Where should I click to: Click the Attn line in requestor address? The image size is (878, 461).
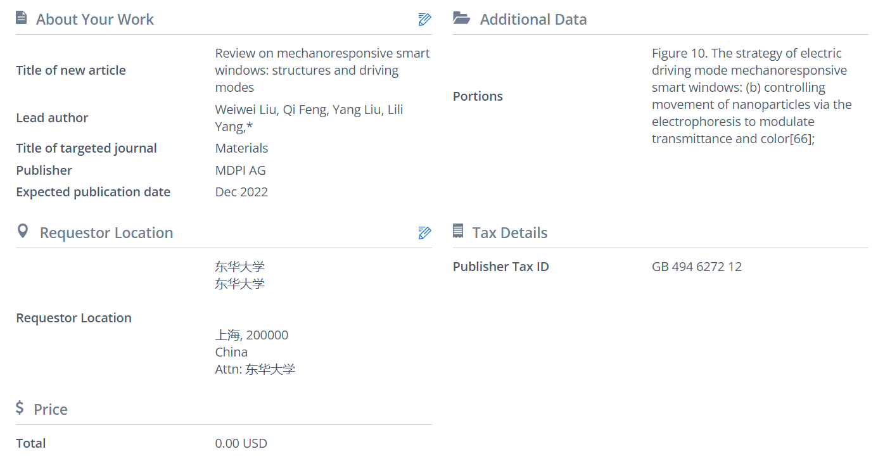(255, 369)
